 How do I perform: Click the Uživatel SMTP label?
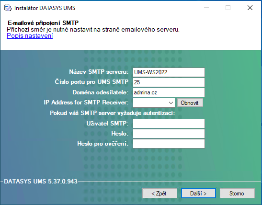(107, 124)
